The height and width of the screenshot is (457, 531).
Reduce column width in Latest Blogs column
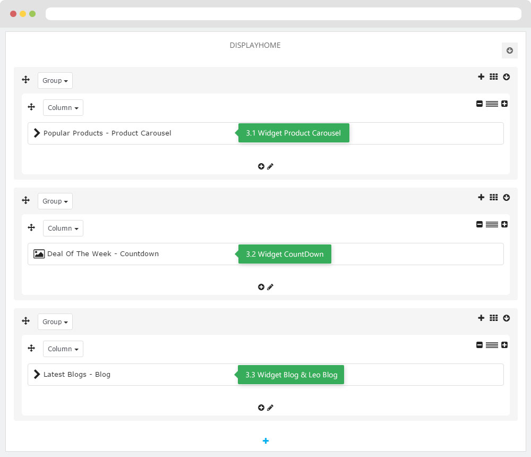(x=479, y=345)
